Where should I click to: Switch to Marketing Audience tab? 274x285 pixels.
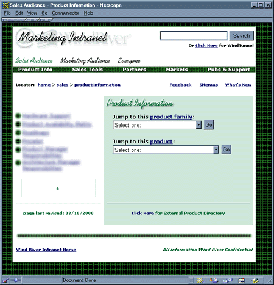tap(85, 60)
